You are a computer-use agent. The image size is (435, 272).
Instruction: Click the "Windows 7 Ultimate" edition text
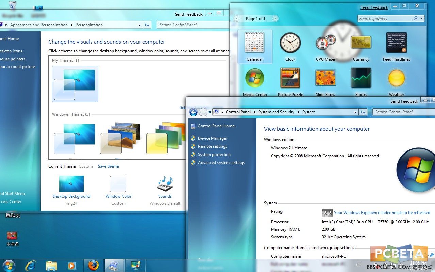click(289, 148)
